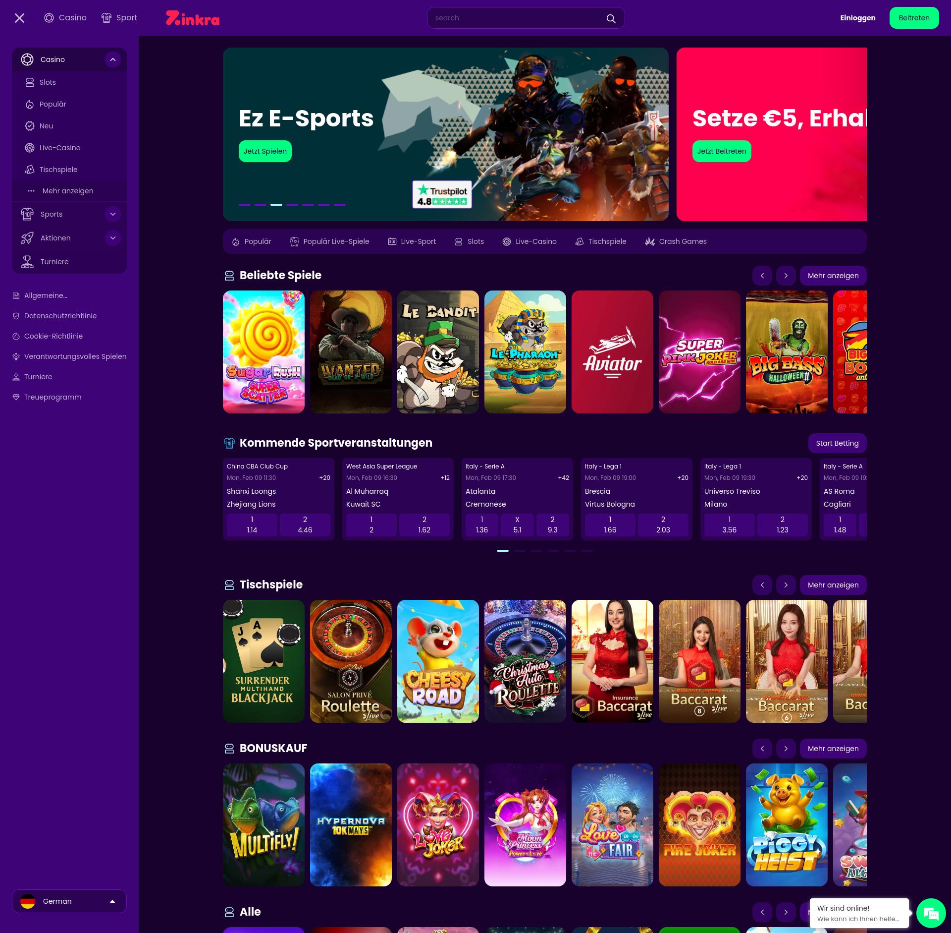Image resolution: width=951 pixels, height=933 pixels.
Task: Open the Aviator game thumbnail
Action: pos(612,352)
